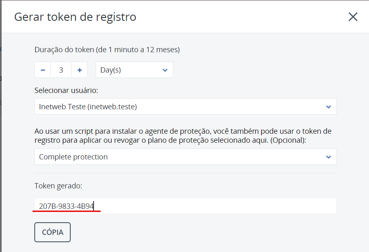Click the Gerar token de registro title

[75, 17]
